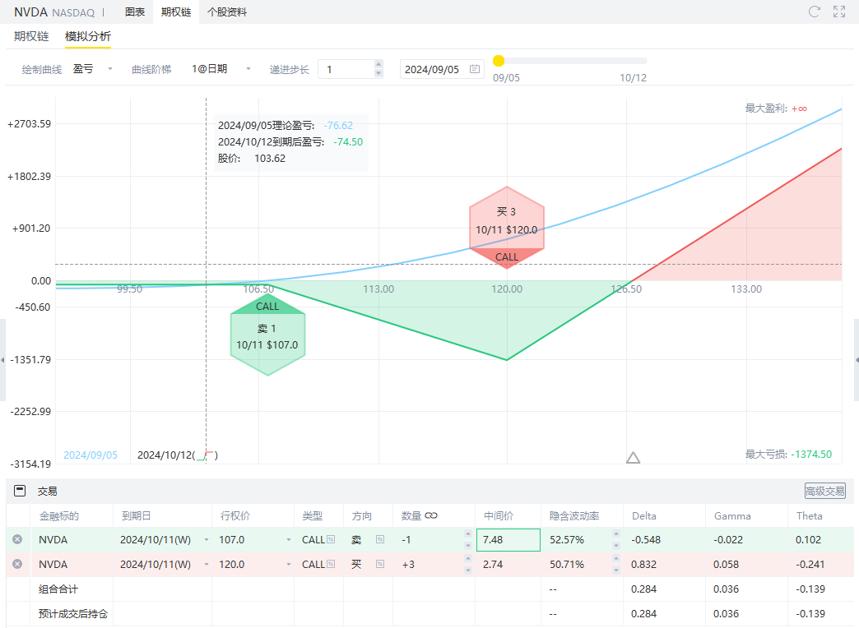Open the 绘制曲线 盈亏 dropdown
The height and width of the screenshot is (628, 859).
[93, 69]
